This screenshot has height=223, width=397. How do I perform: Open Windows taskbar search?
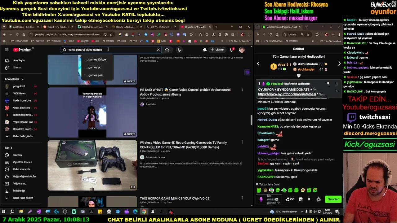(x=12, y=212)
